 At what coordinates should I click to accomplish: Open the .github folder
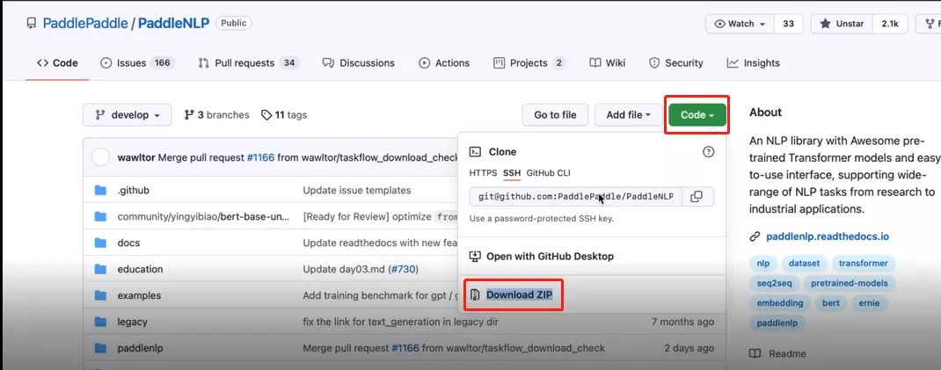pos(133,190)
